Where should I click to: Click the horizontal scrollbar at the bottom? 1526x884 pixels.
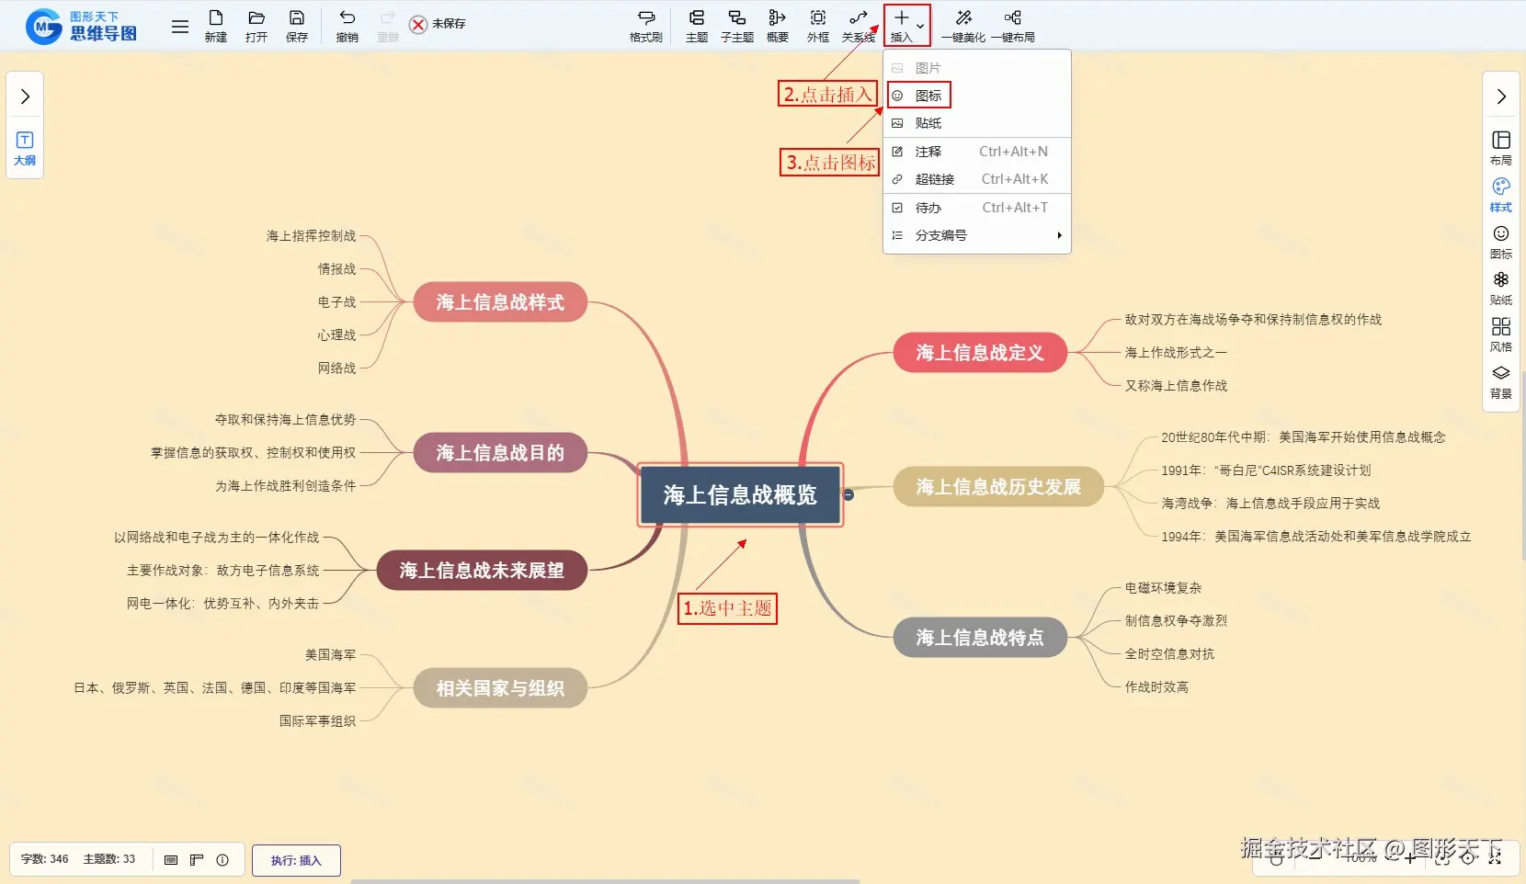click(605, 881)
